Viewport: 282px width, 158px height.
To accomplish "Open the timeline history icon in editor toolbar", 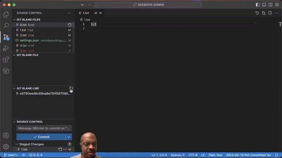I will 257,13.
